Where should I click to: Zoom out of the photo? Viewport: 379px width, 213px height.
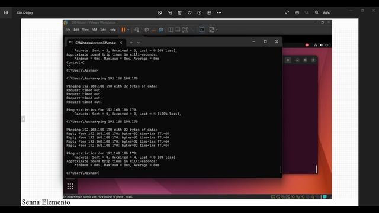tap(307, 12)
